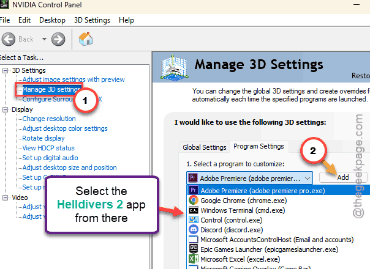Click the Forward arrow icon
Screen dimensions: 370x269
[58, 39]
